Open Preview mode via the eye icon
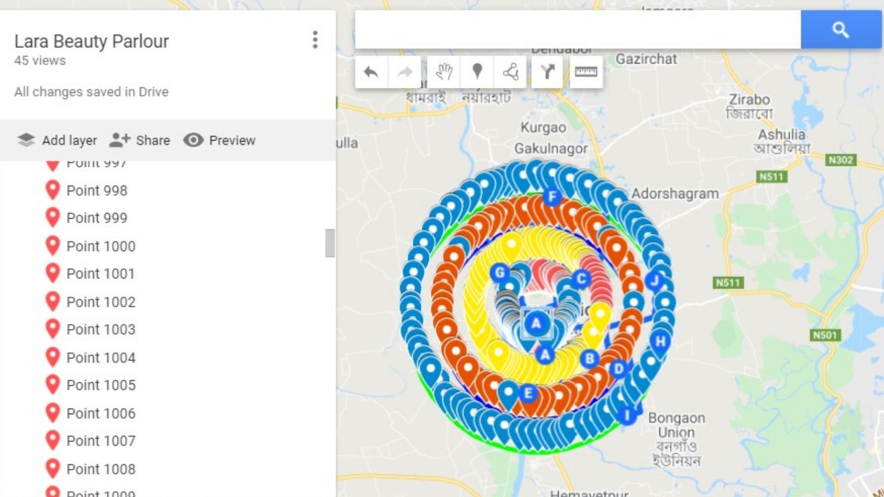This screenshot has width=884, height=497. coord(220,140)
